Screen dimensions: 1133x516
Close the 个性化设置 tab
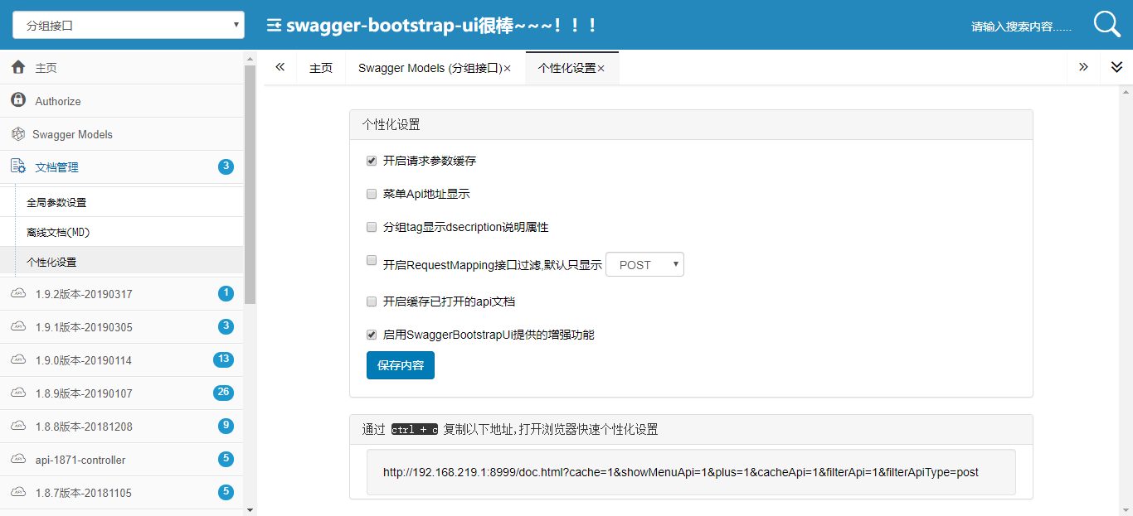tap(601, 69)
